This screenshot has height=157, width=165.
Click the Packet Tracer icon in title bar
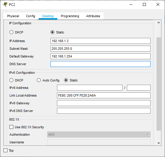click(5, 4)
